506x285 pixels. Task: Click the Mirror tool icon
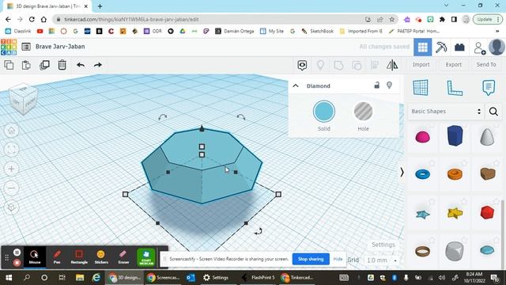(x=392, y=65)
